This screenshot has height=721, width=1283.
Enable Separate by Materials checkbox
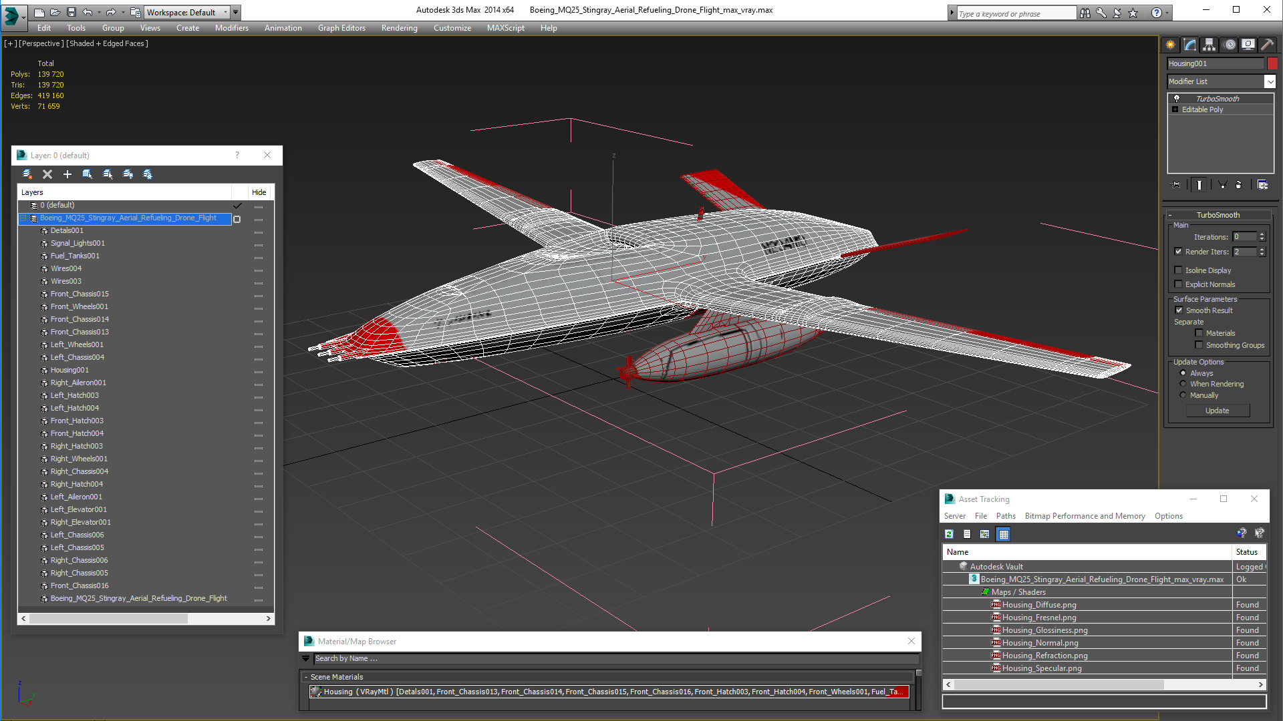pos(1199,333)
